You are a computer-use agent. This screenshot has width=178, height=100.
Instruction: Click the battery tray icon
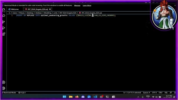coord(160,97)
